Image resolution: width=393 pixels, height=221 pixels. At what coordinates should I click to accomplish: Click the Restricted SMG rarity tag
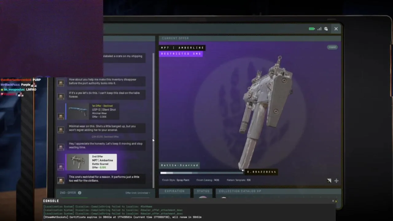181,54
